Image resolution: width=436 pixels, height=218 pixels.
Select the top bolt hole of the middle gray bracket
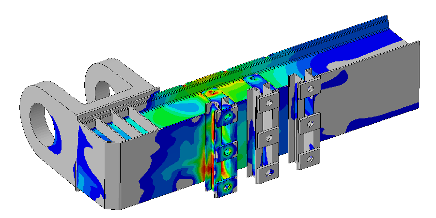(268, 102)
